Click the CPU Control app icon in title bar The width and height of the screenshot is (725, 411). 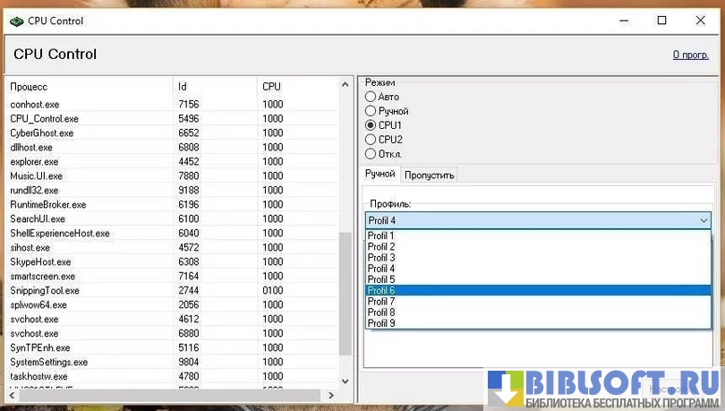click(x=15, y=20)
